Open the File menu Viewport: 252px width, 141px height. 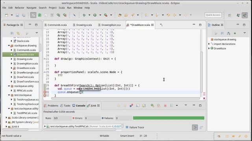click(x=4, y=8)
